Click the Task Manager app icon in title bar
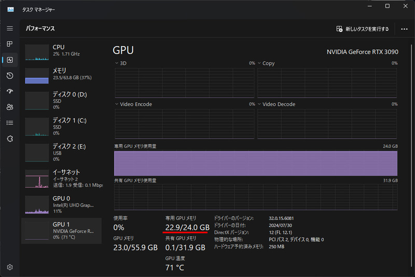 (10, 9)
